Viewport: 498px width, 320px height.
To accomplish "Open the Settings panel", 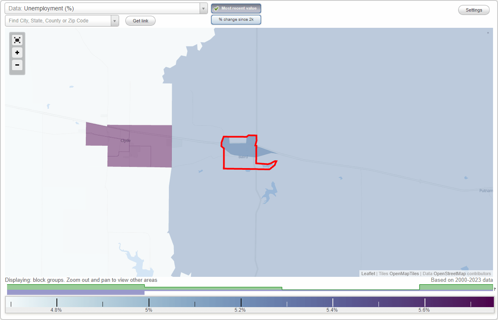I will (x=474, y=10).
